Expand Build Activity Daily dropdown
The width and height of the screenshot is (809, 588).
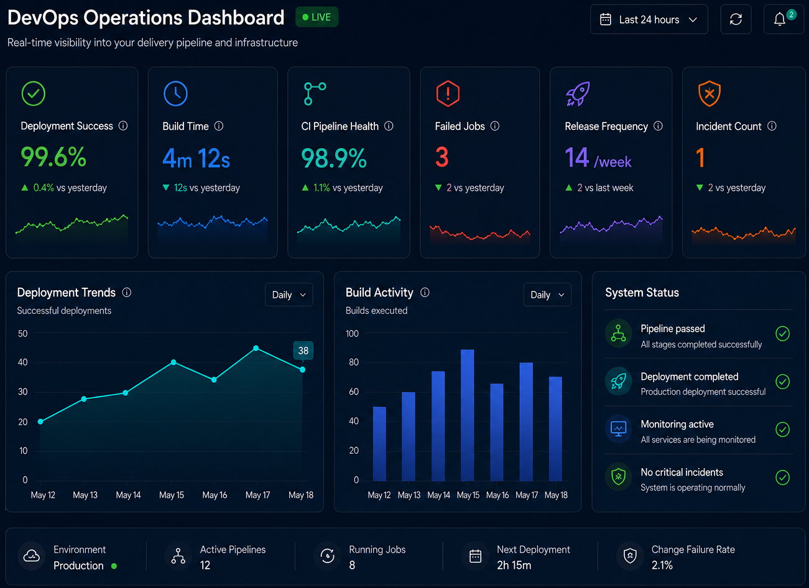(x=547, y=295)
